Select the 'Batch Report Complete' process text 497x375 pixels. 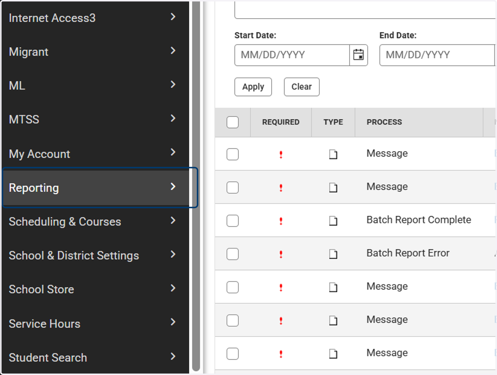point(419,220)
